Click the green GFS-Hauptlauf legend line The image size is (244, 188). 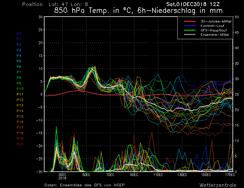click(190, 30)
